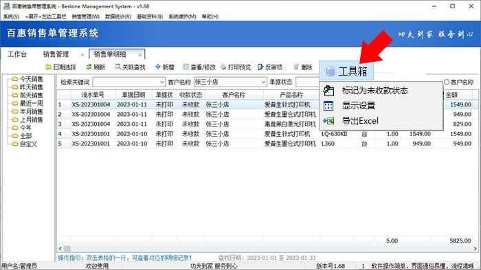Open the 系统维护(M) menu
The image size is (481, 270).
point(182,16)
